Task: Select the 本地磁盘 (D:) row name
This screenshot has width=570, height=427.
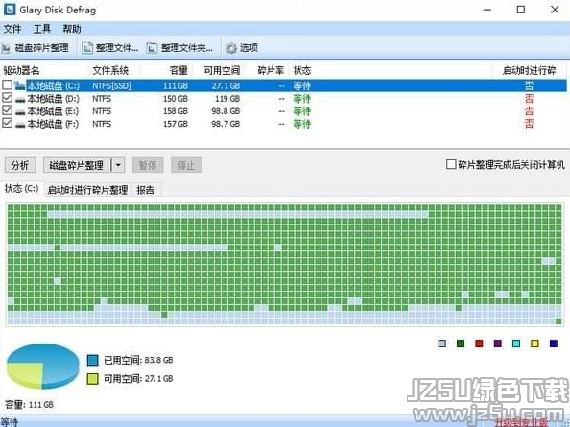Action: click(53, 99)
